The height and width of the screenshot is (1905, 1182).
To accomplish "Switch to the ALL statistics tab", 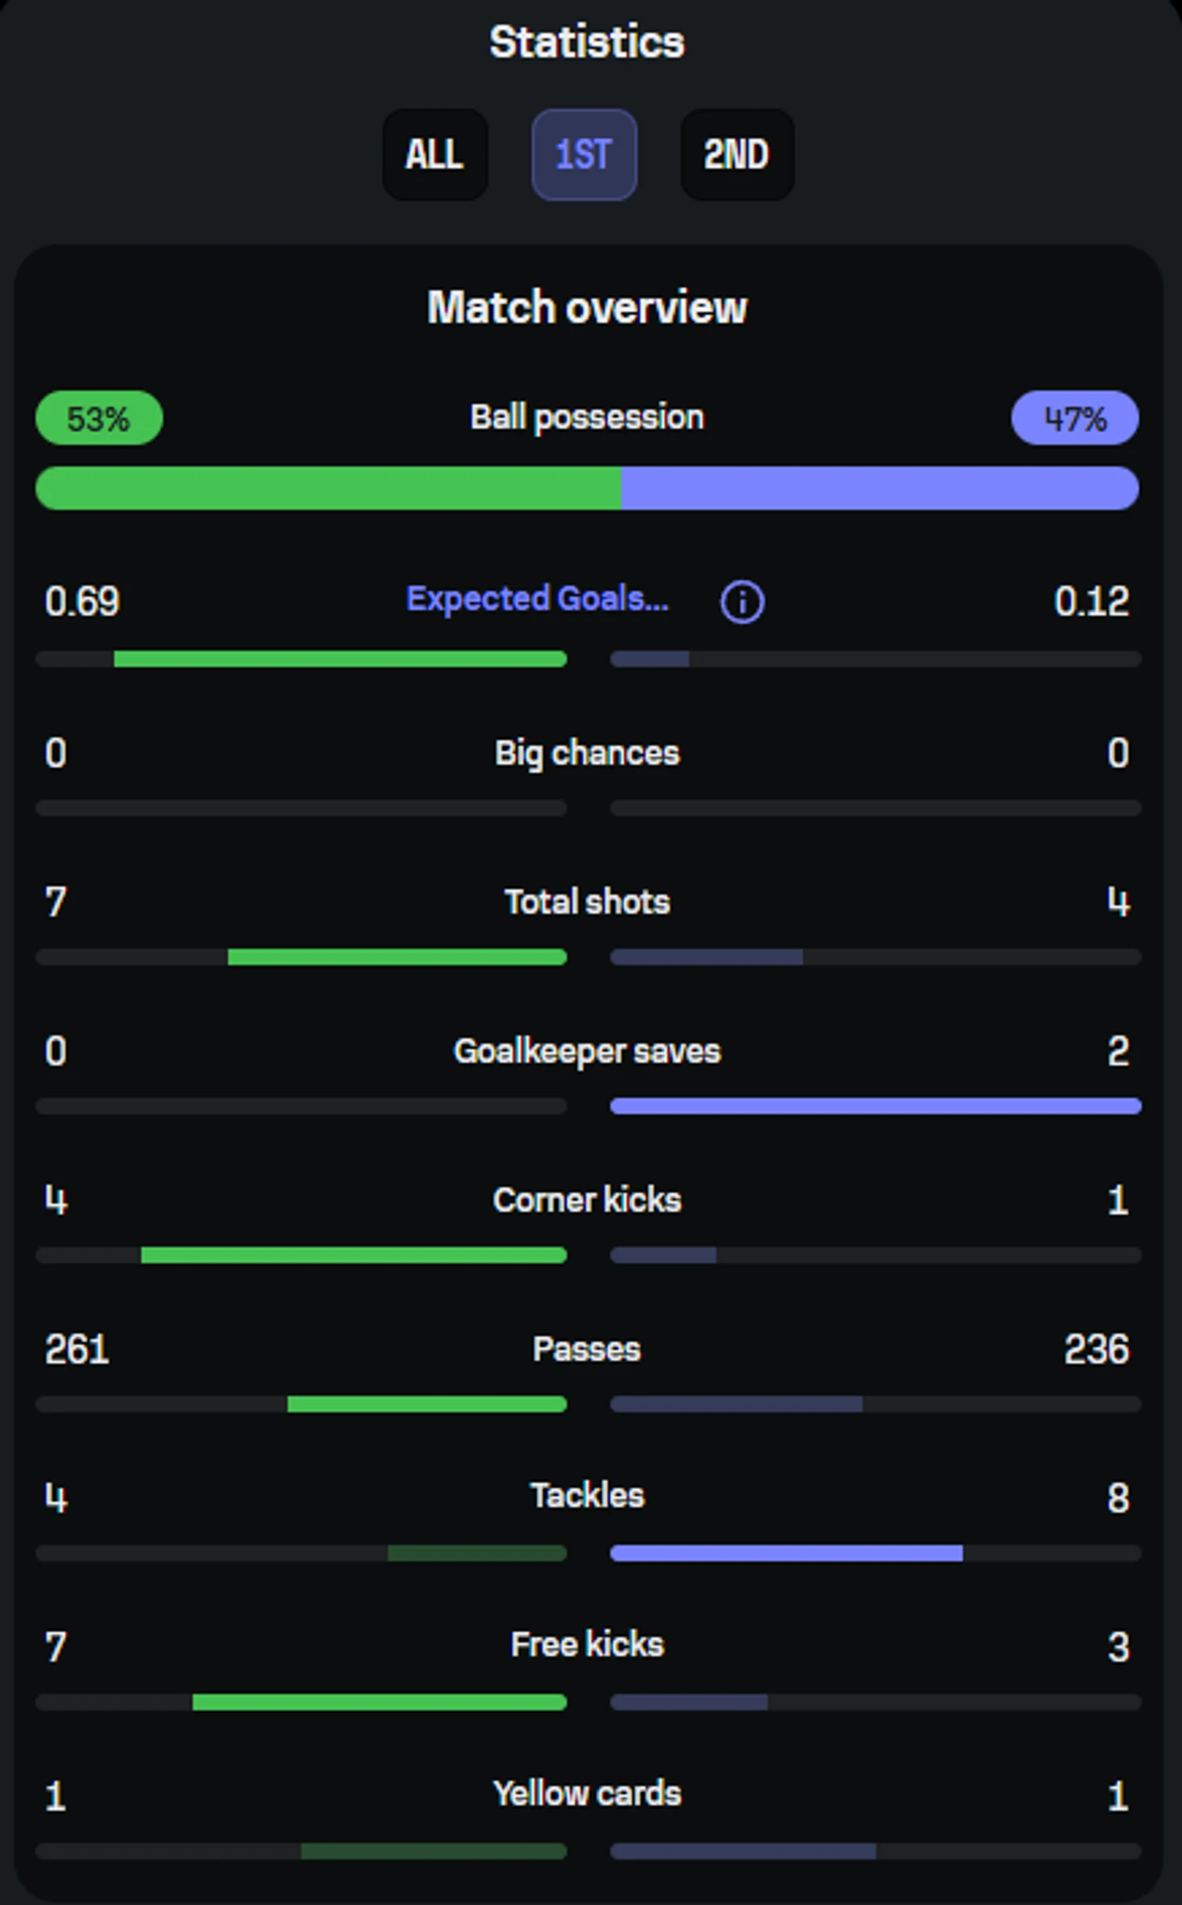I will [435, 155].
